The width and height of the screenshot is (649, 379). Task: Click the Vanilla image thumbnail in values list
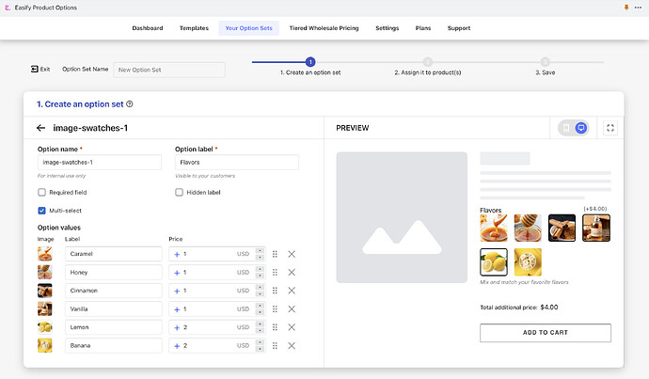[x=45, y=308]
